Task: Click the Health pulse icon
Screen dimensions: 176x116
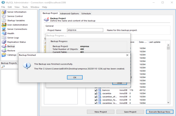Action: (4, 33)
